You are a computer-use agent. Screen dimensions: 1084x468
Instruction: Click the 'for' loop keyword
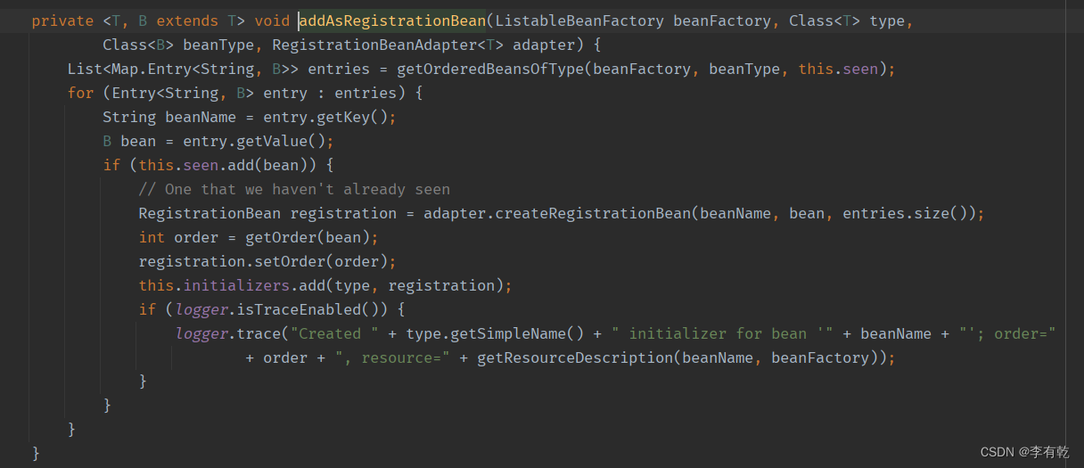coord(80,93)
